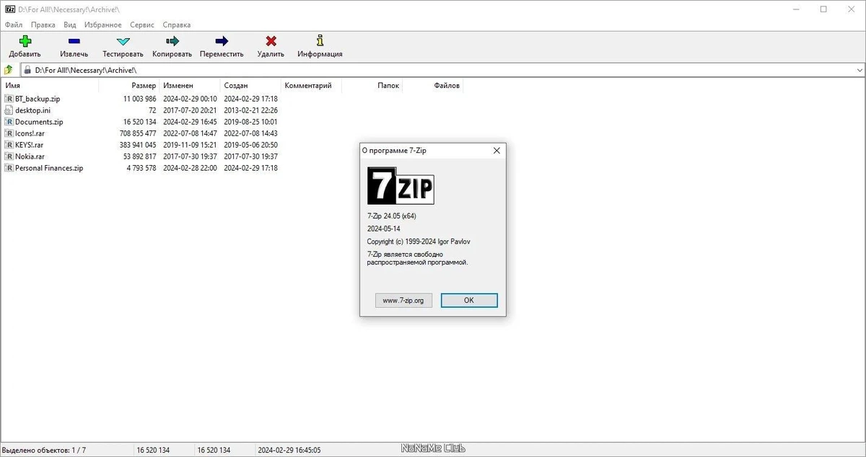The image size is (866, 457).
Task: Click the yellow Информация icon
Action: pos(320,41)
